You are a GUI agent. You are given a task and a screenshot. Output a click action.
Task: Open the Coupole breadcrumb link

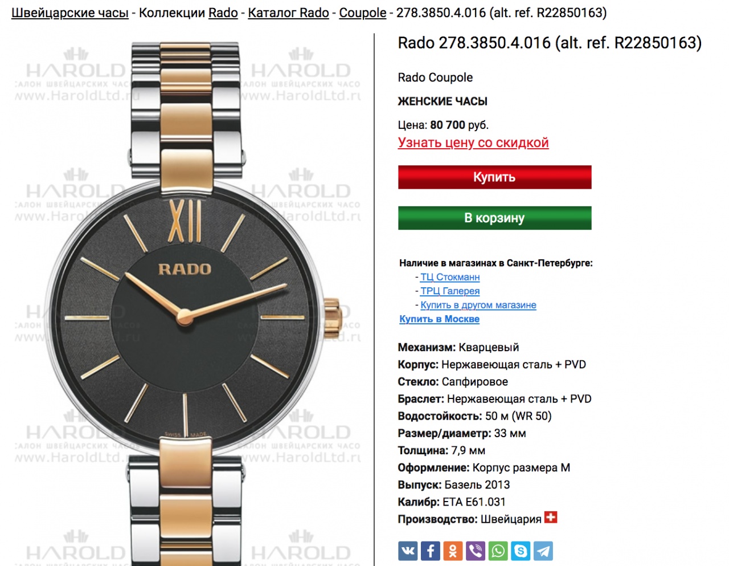coord(363,13)
